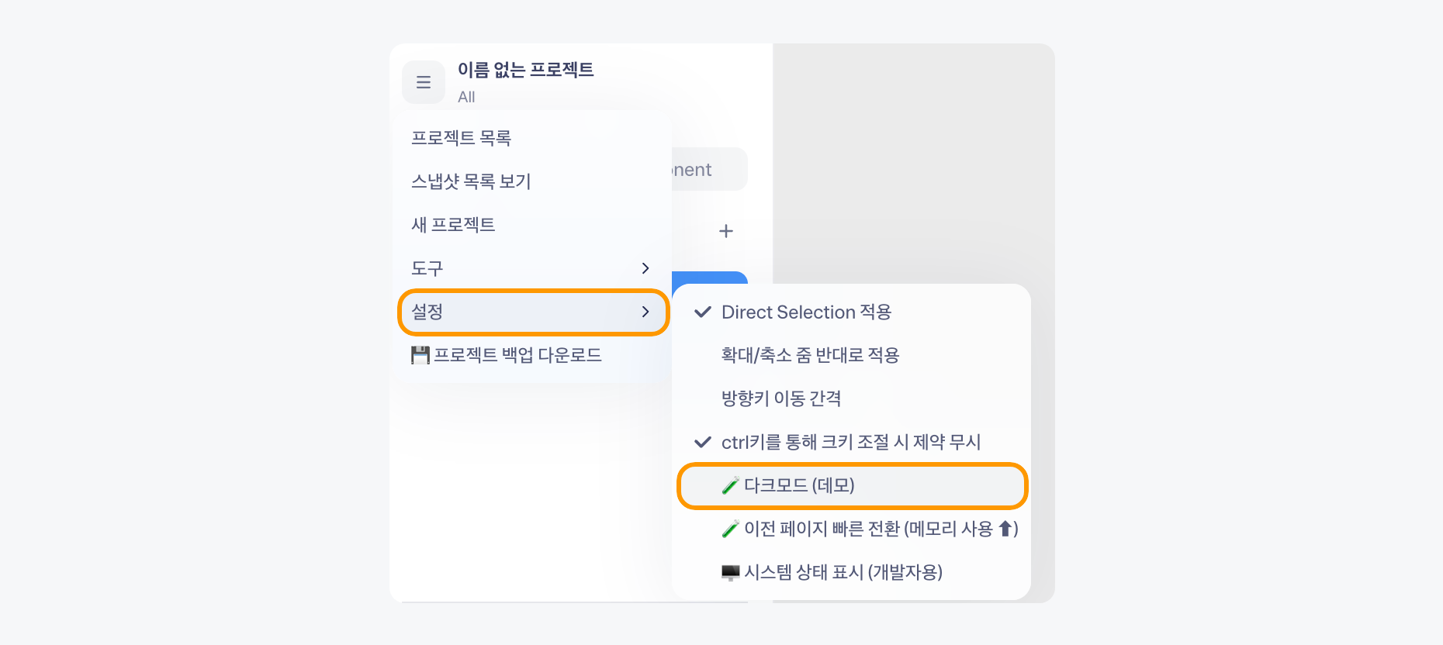Click the floppy disk backup icon
The image size is (1443, 645).
pos(420,355)
